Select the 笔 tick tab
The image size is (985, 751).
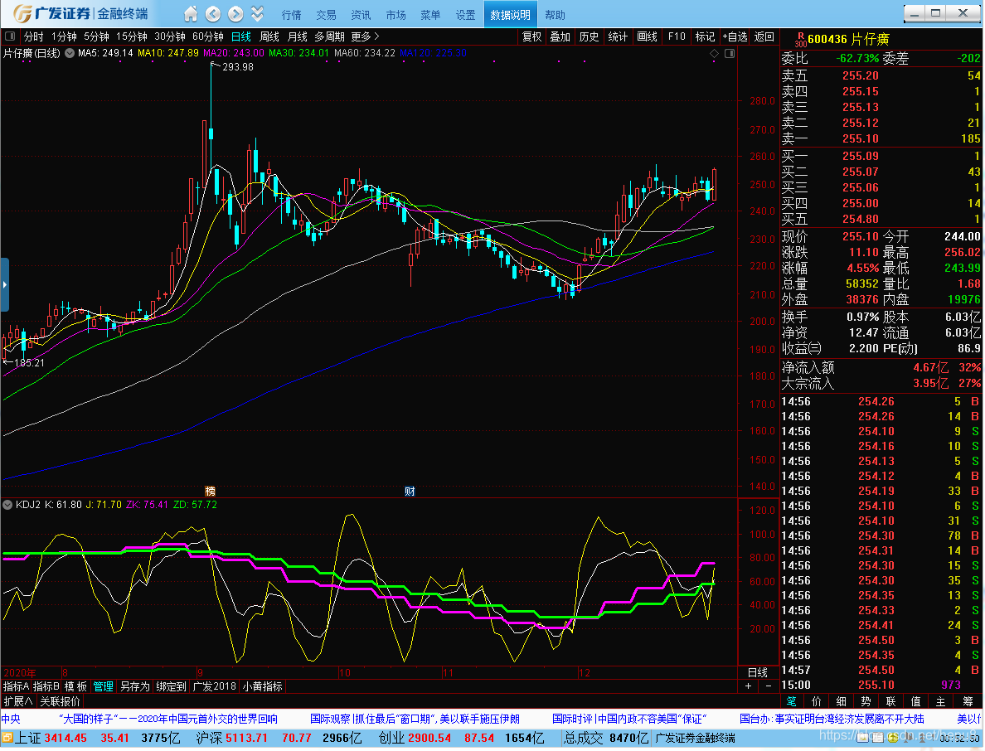pyautogui.click(x=792, y=701)
